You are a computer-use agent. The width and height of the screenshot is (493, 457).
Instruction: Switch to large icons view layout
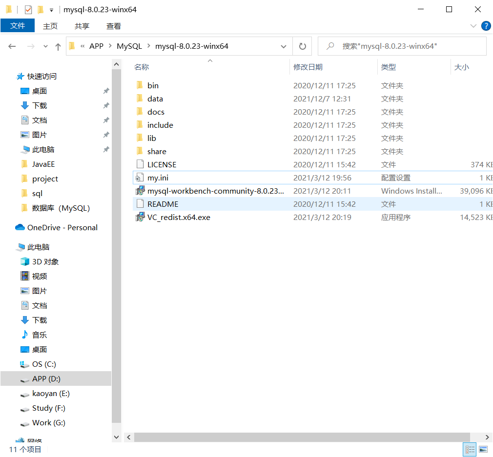[483, 450]
